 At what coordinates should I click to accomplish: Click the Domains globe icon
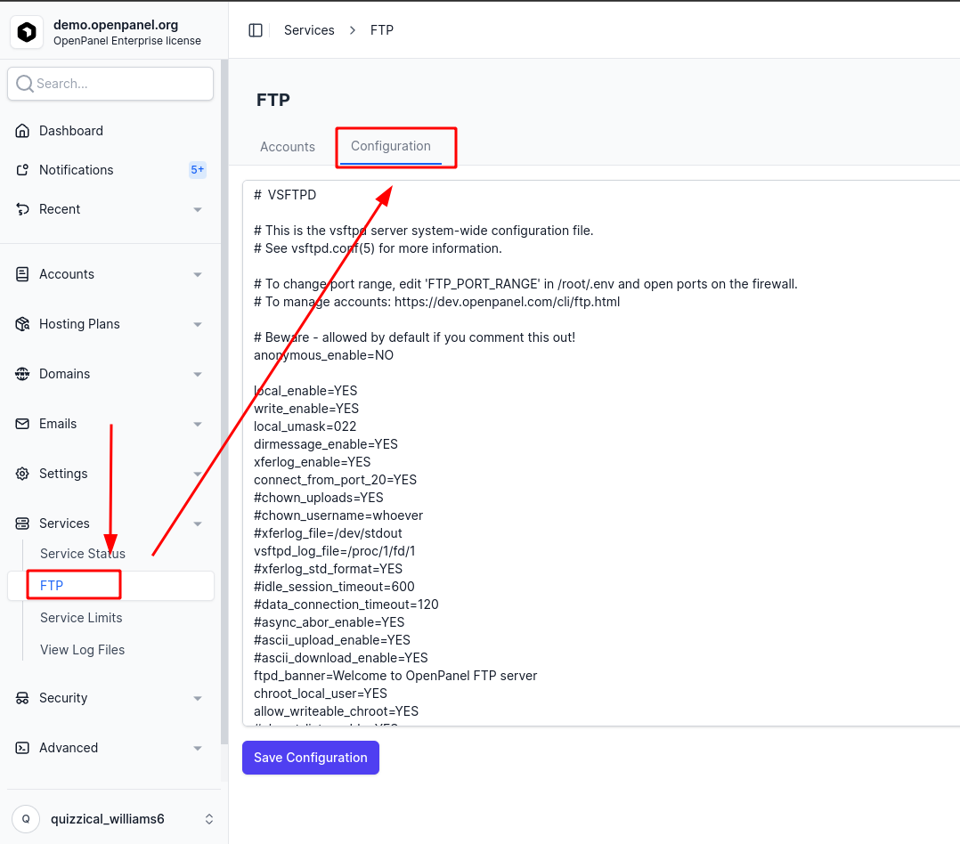click(22, 373)
